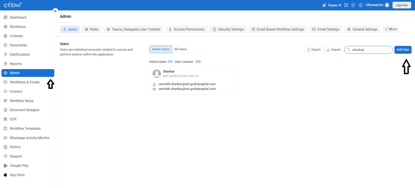The image size is (415, 188).
Task: Collapse the sidebar with the arrow toggle
Action: [x=55, y=11]
